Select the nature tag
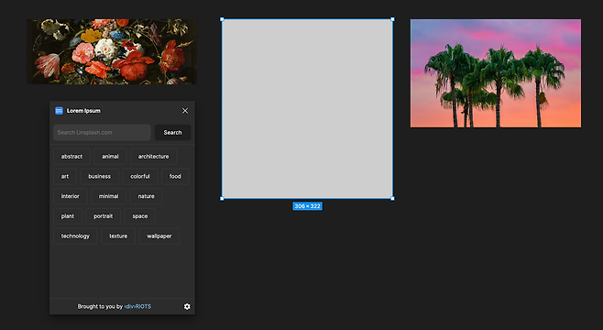Viewport: 603px width, 330px height. pos(146,196)
